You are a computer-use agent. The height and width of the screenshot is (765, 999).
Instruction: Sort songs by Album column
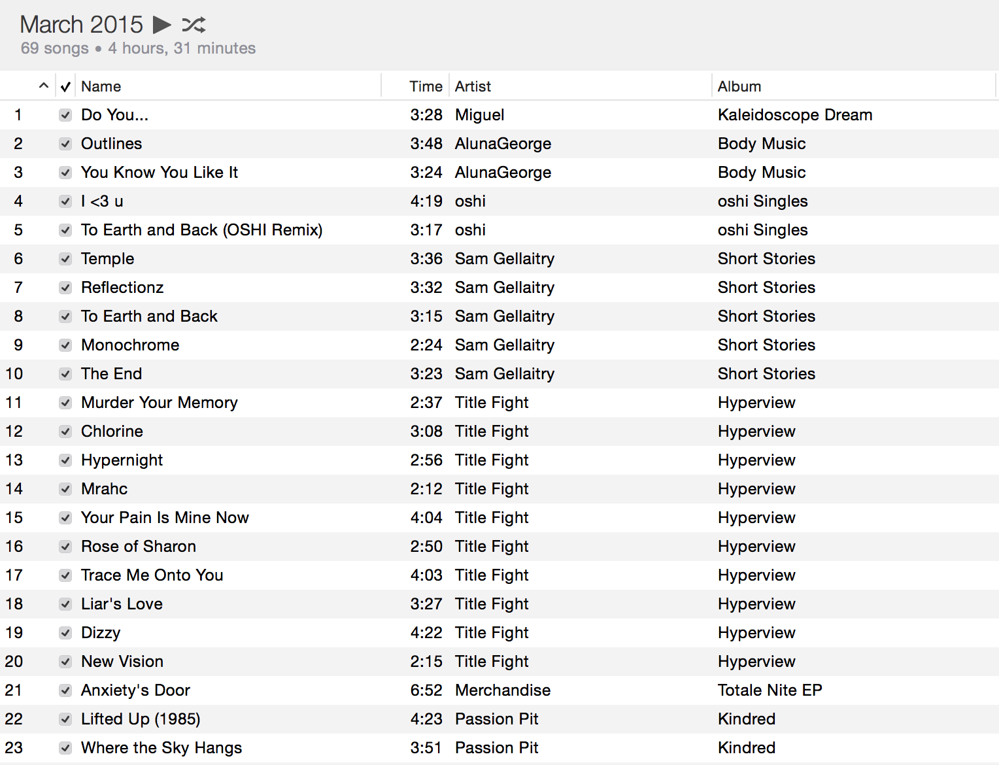point(739,86)
